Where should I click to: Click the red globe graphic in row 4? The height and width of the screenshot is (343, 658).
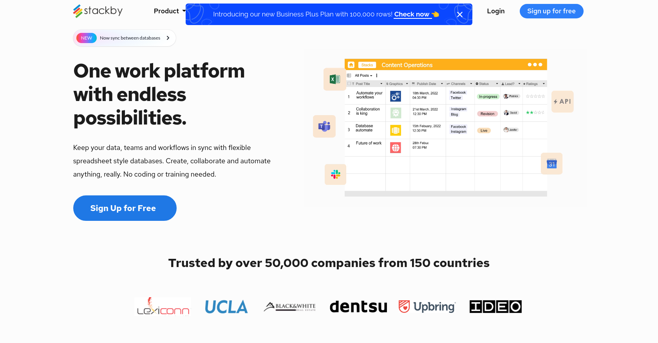click(x=396, y=148)
